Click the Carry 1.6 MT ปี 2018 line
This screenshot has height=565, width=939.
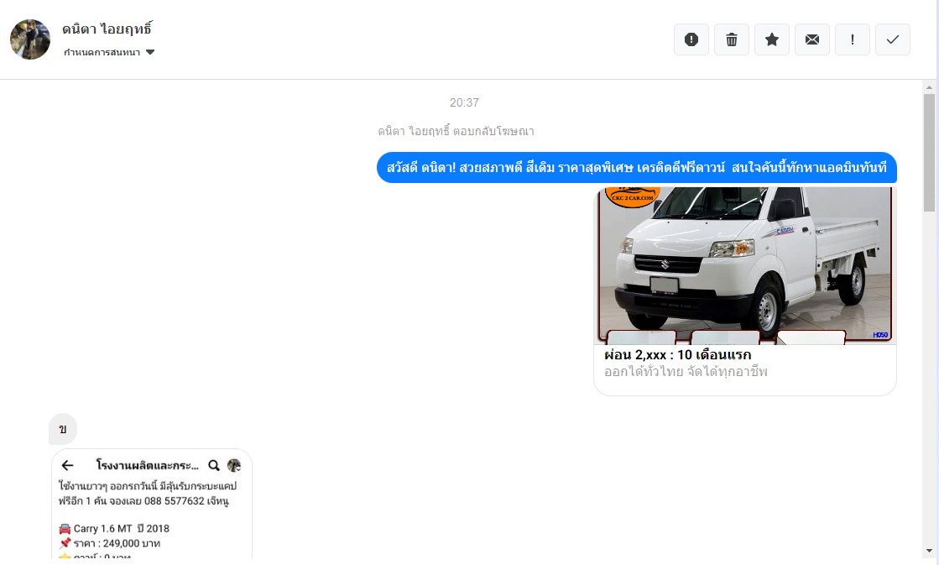pyautogui.click(x=114, y=528)
